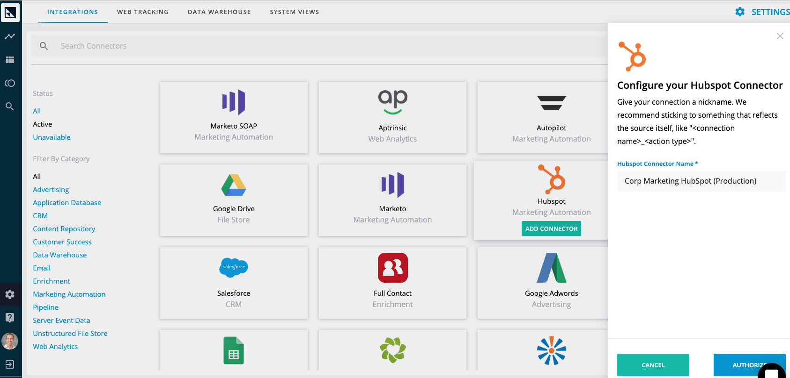Switch to the Integrations tab
790x378 pixels.
pyautogui.click(x=73, y=12)
